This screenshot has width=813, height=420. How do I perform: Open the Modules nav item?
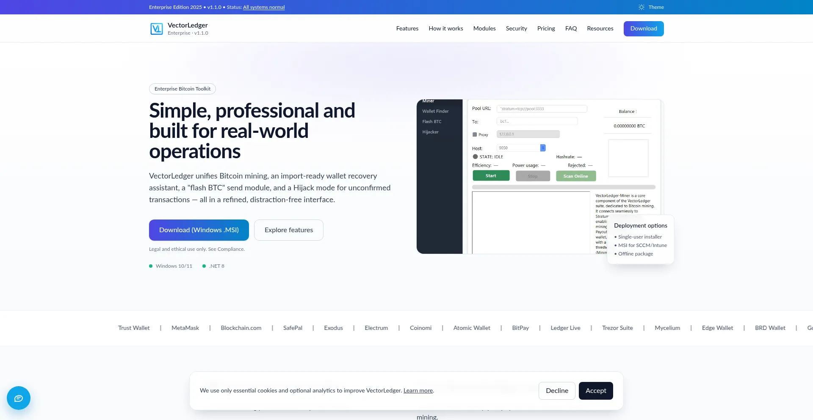pyautogui.click(x=484, y=28)
